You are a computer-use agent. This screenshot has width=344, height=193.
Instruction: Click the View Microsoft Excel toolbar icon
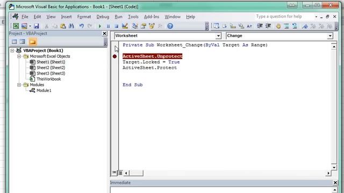(16, 26)
